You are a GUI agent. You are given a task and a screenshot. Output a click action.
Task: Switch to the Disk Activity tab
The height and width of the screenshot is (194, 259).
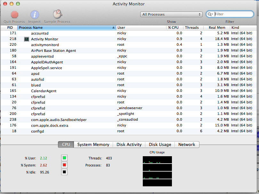point(129,145)
